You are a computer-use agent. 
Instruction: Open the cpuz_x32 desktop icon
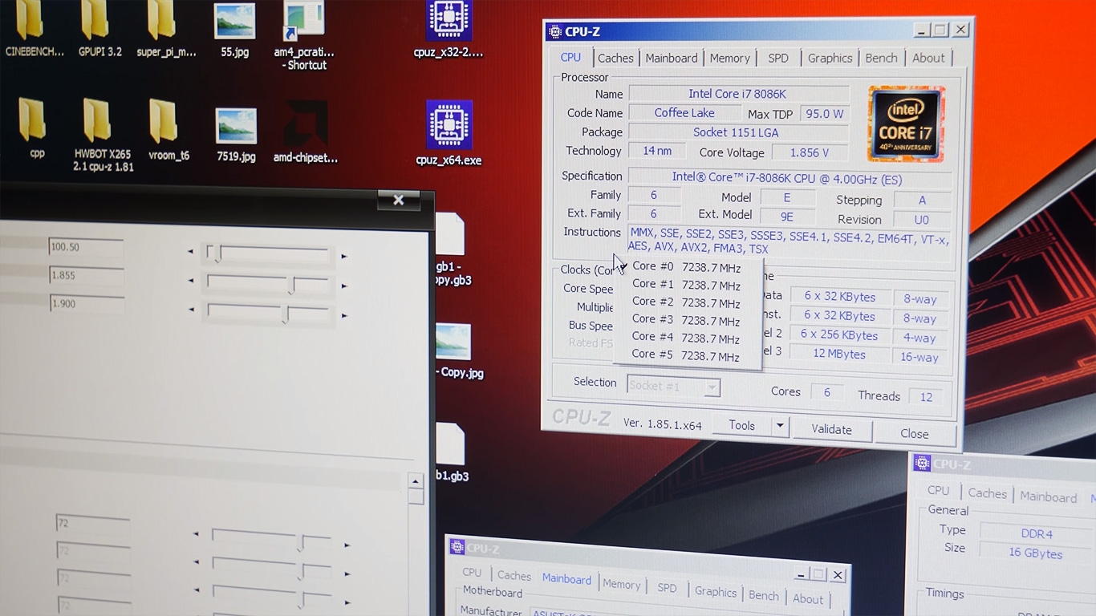[449, 29]
